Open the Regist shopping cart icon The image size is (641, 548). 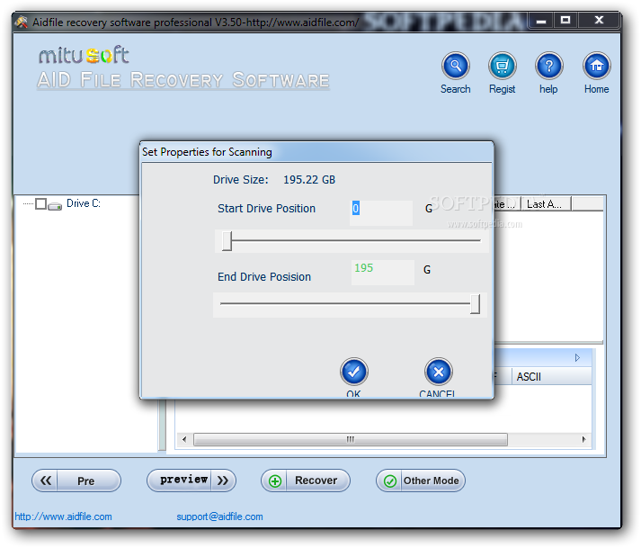(502, 66)
